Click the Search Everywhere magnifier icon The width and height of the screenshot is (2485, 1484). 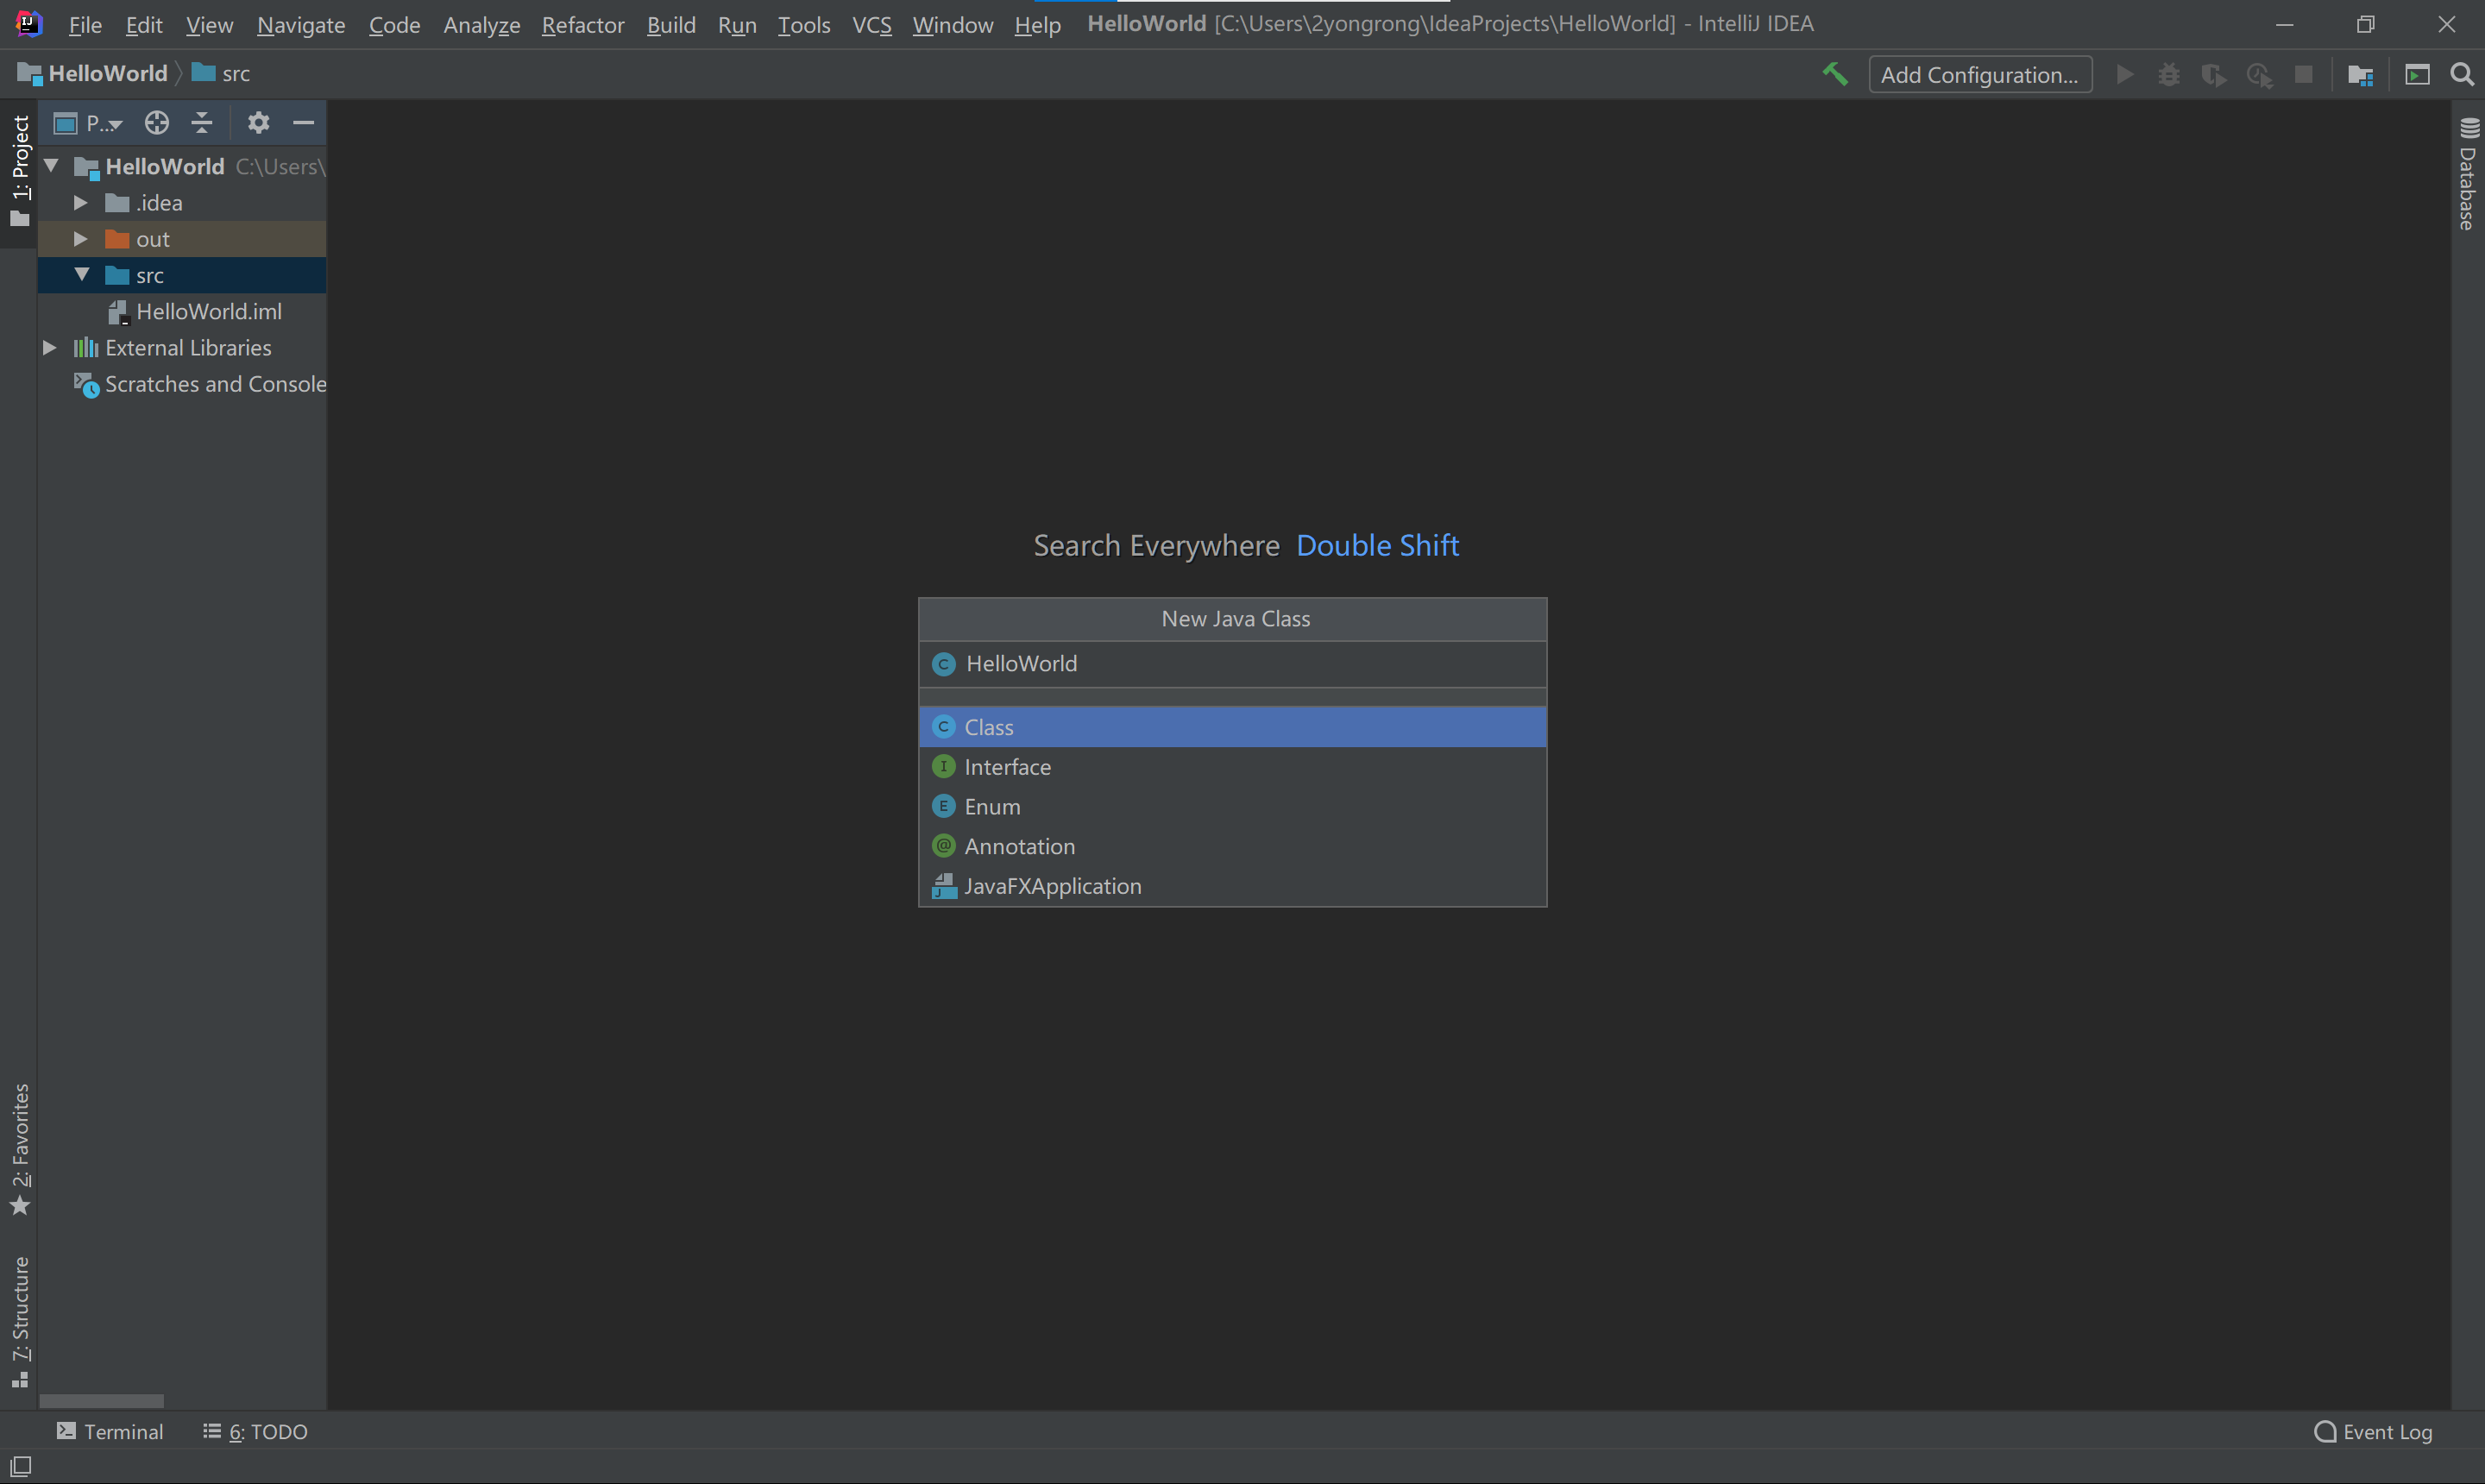pos(2461,74)
